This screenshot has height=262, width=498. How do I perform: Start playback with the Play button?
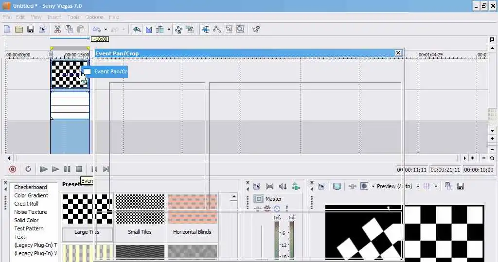pyautogui.click(x=55, y=169)
